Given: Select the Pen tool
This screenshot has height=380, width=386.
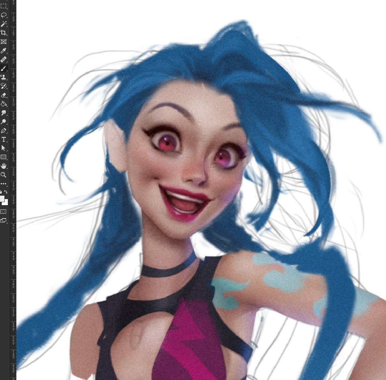Looking at the screenshot, I should (x=3, y=130).
